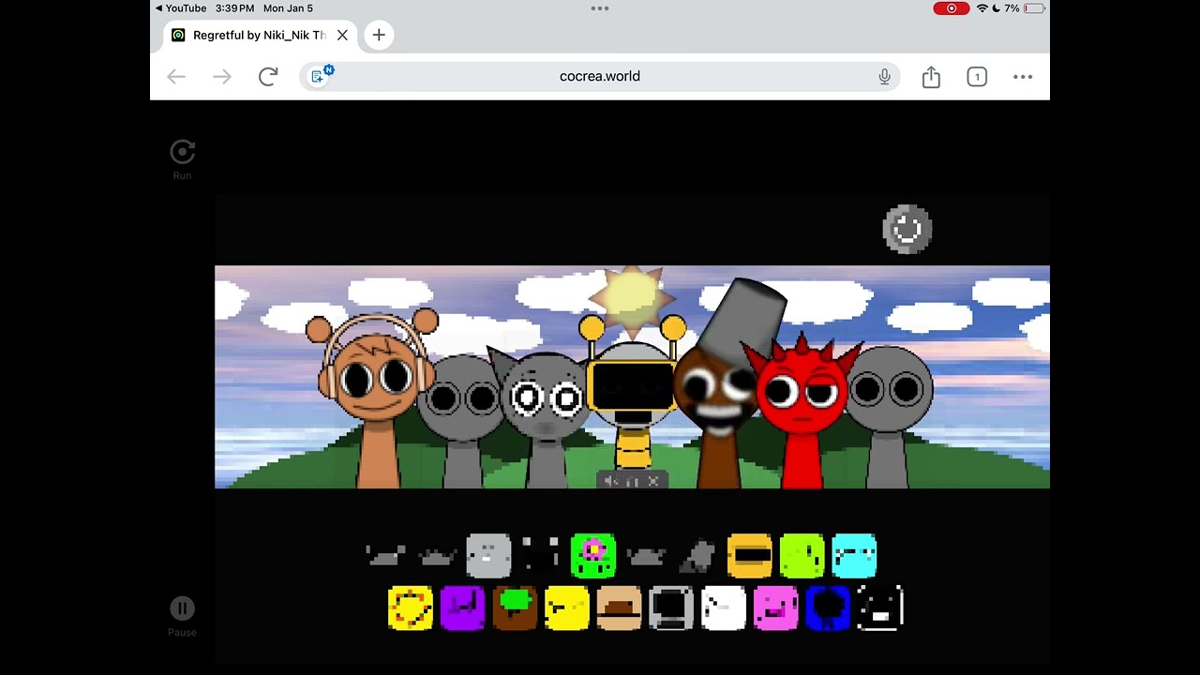The height and width of the screenshot is (675, 1200).
Task: Remove the yellow robot with the X
Action: (x=653, y=482)
